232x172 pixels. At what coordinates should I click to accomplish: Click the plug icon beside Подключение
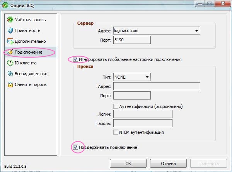pos(10,52)
